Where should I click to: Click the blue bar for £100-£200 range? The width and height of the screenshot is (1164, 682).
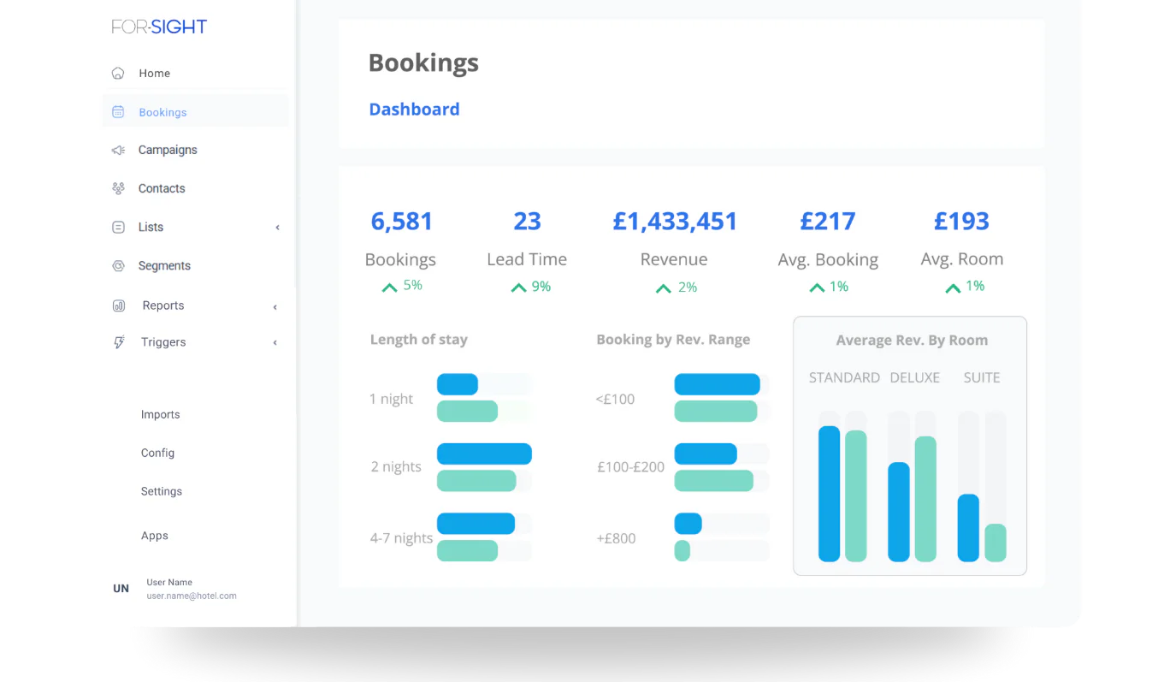coord(706,454)
